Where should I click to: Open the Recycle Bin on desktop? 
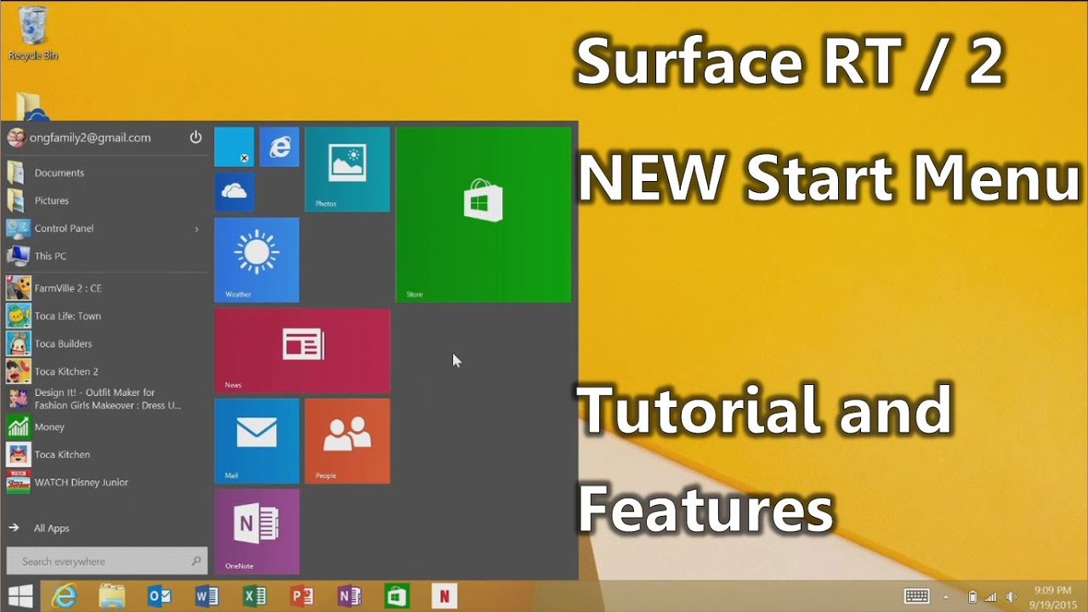coord(32,32)
